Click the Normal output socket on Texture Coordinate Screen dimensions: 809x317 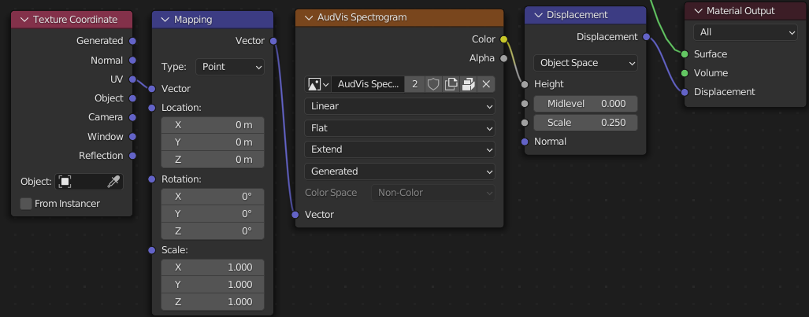[132, 61]
